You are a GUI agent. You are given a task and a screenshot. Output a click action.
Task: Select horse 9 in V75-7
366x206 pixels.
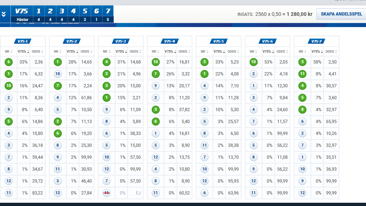click(302, 181)
